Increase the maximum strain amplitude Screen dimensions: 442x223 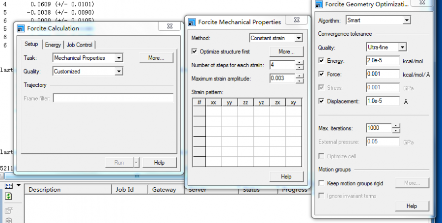coord(300,76)
